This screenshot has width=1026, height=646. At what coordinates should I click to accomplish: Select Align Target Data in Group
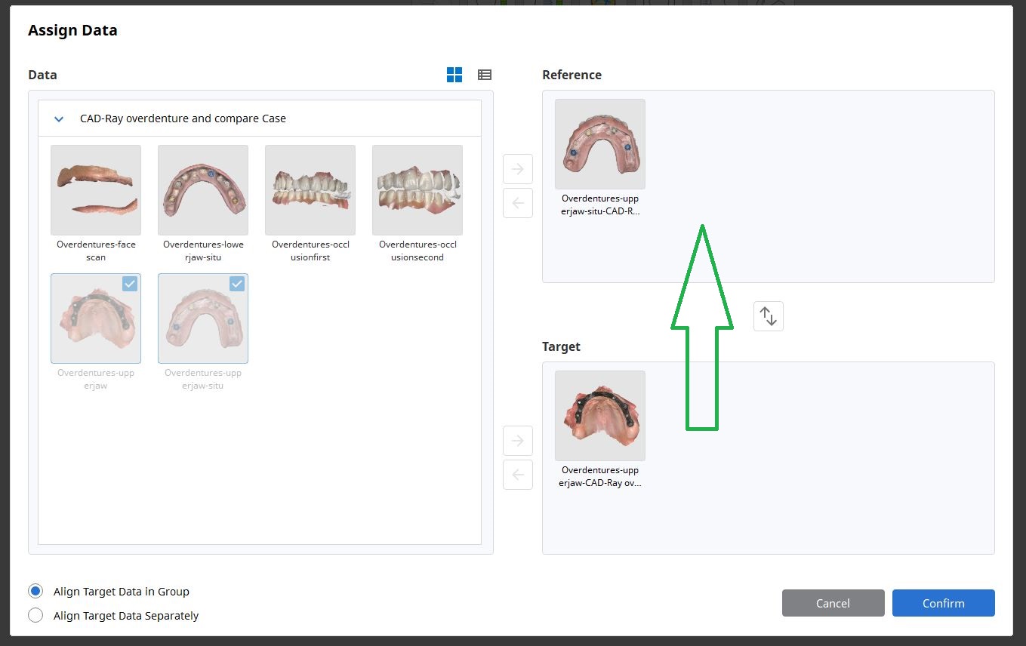(x=35, y=591)
